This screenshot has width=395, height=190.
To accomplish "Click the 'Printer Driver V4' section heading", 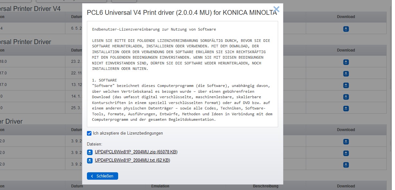I will 30,9.
